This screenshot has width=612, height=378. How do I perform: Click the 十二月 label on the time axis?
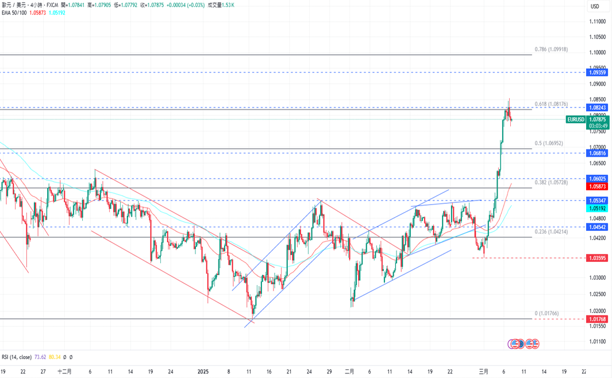64,372
